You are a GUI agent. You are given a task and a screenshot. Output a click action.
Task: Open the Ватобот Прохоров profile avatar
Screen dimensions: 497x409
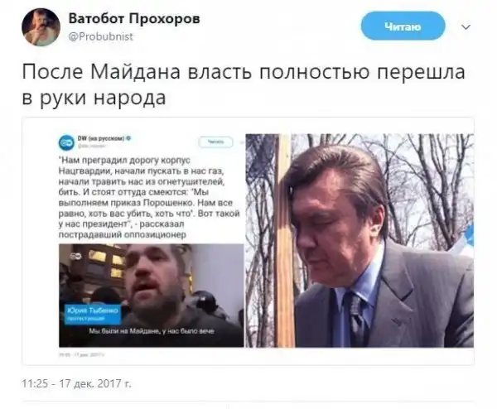(41, 27)
